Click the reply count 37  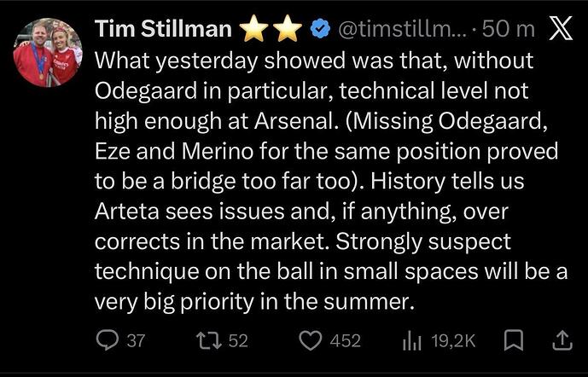point(136,341)
